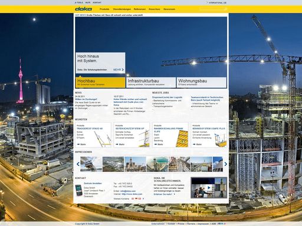Select the Hochbau tab
The width and height of the screenshot is (302, 226).
[x=100, y=82]
